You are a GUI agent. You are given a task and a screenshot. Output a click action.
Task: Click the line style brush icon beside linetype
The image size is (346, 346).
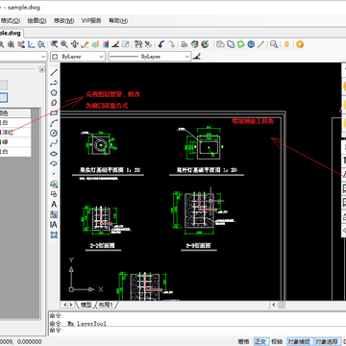197,57
